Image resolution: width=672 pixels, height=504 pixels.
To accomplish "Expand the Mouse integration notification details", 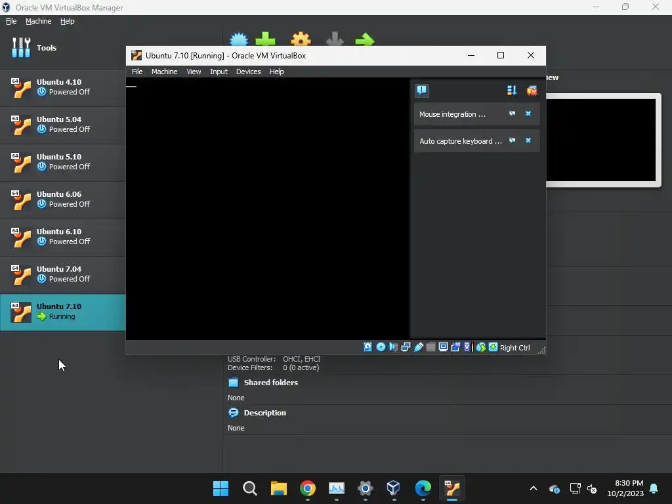I will point(512,114).
